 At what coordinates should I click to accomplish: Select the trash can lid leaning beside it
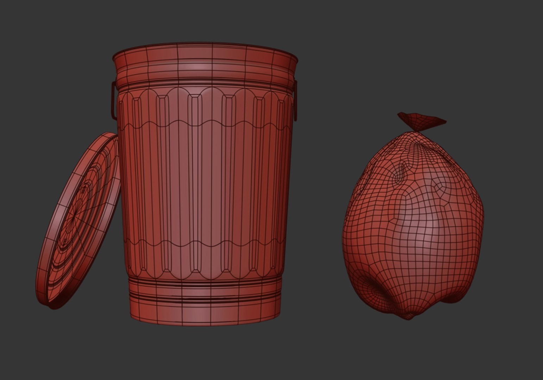tap(77, 221)
